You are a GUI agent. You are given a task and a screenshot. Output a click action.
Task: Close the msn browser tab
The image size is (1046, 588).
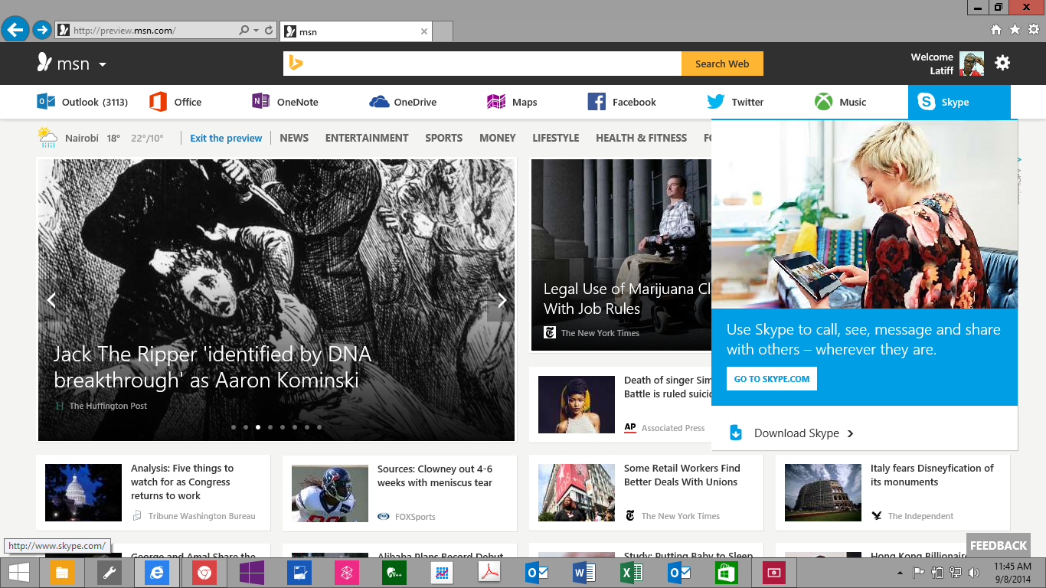pos(424,31)
